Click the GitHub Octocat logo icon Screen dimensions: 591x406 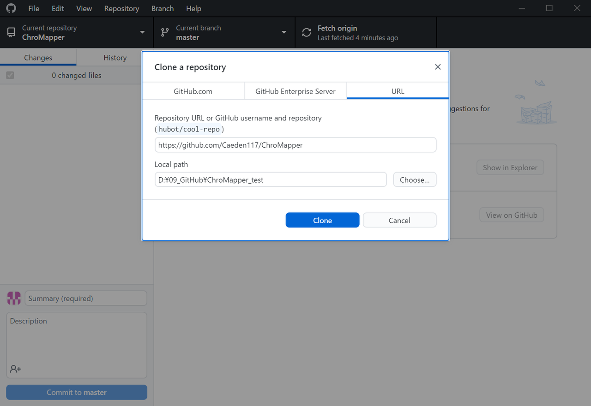pos(11,8)
